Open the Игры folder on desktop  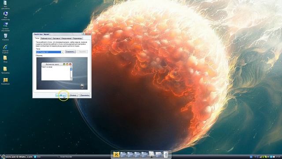pos(5,59)
